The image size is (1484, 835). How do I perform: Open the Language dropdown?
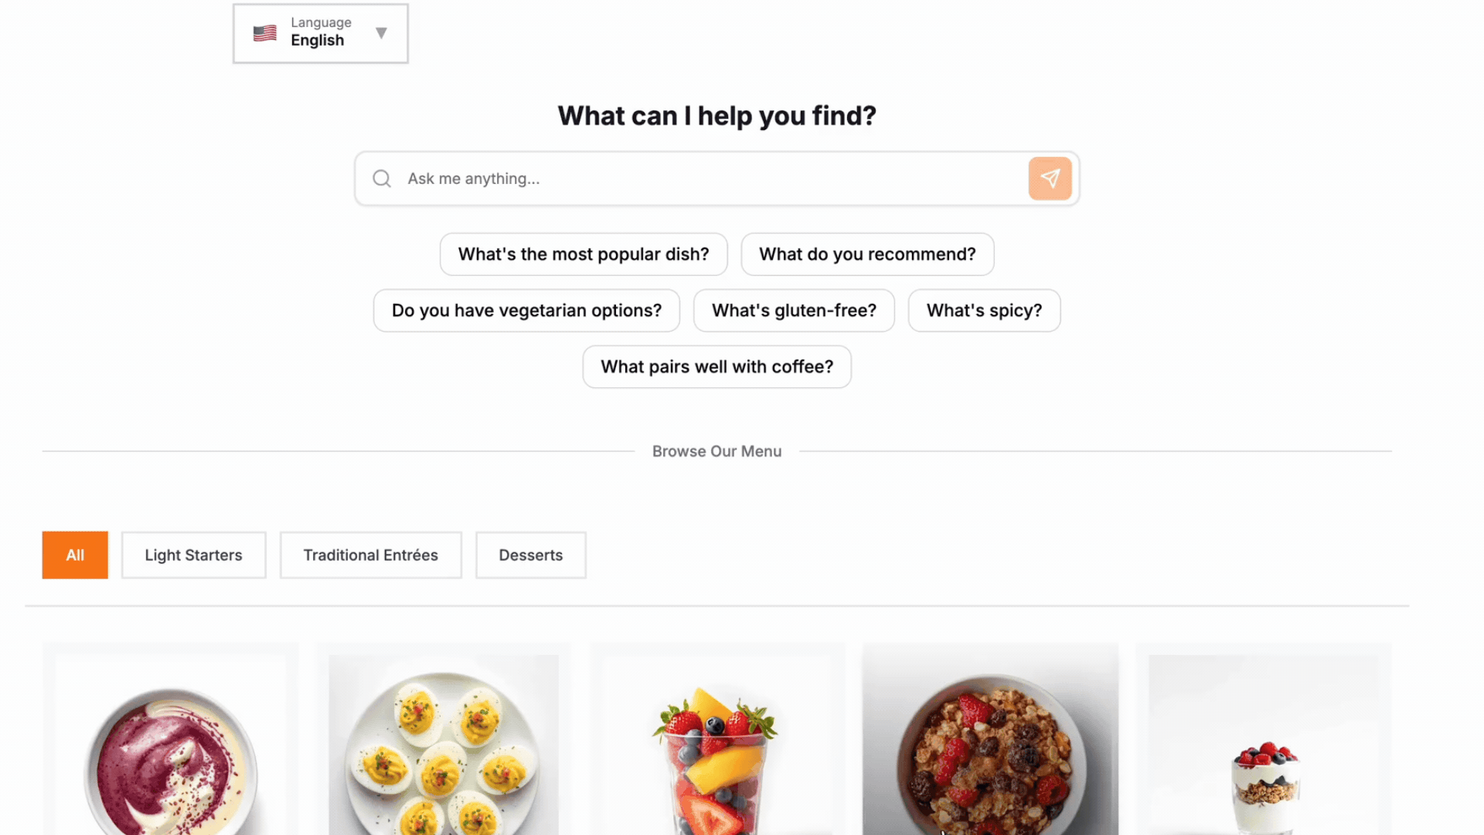tap(320, 33)
